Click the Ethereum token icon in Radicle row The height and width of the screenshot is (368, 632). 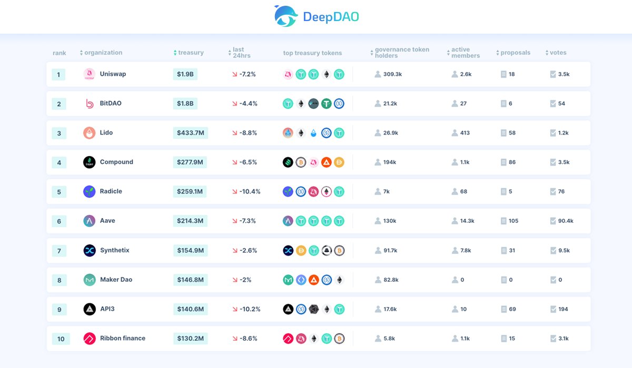[x=327, y=192]
